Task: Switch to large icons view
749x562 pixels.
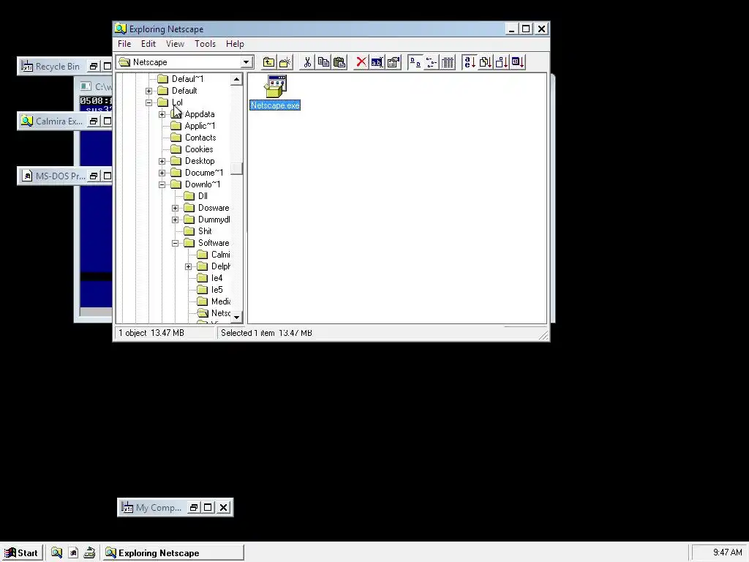Action: 415,62
